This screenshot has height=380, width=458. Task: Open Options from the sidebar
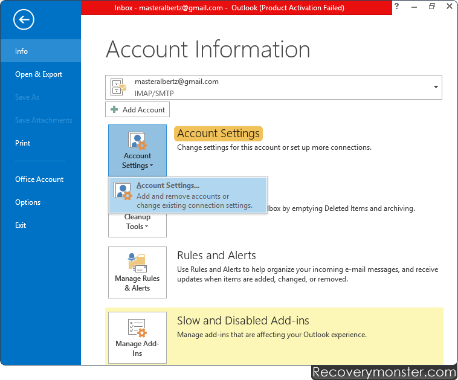click(40, 202)
